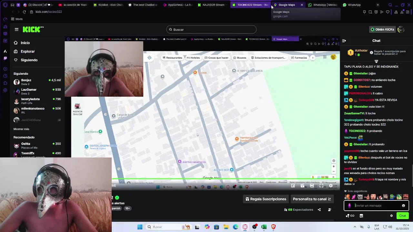Open OBS Studio from the taskbar
This screenshot has height=232, width=413.
[255, 227]
